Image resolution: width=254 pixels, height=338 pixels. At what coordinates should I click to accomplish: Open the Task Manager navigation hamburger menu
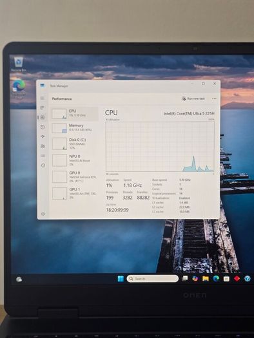pyautogui.click(x=43, y=99)
